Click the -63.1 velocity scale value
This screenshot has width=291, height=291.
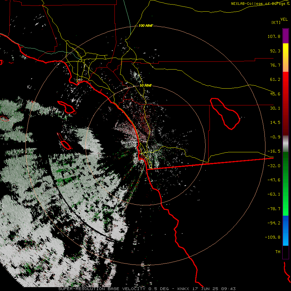click(x=274, y=194)
